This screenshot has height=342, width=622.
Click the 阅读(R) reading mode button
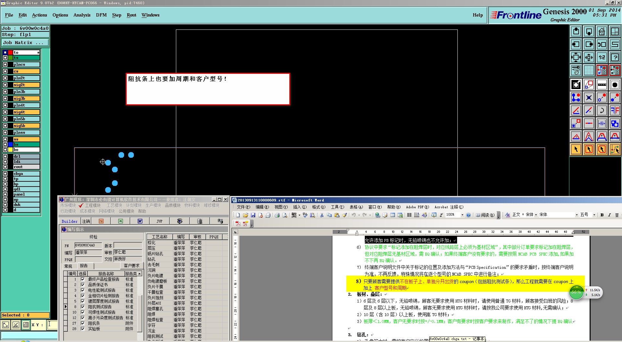point(485,215)
